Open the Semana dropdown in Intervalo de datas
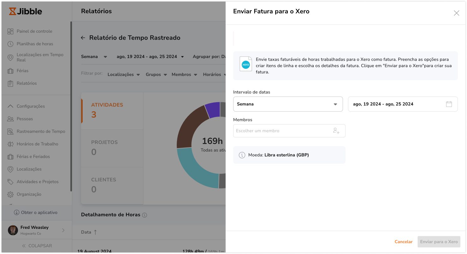467x254 pixels. 288,104
